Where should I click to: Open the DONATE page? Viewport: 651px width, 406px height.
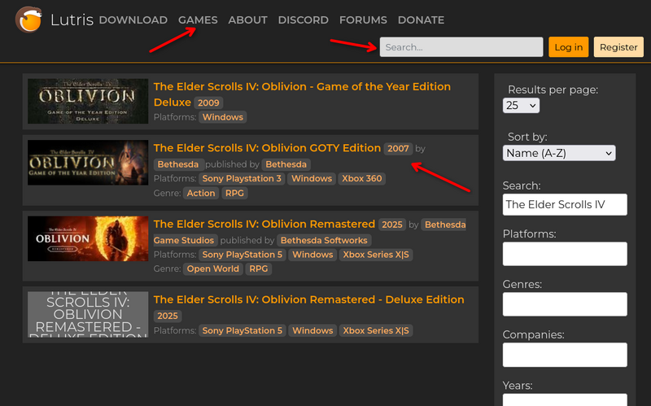[421, 20]
